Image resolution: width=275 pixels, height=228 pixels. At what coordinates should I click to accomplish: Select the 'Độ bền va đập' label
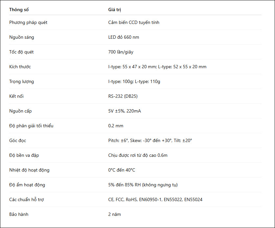tap(24, 155)
